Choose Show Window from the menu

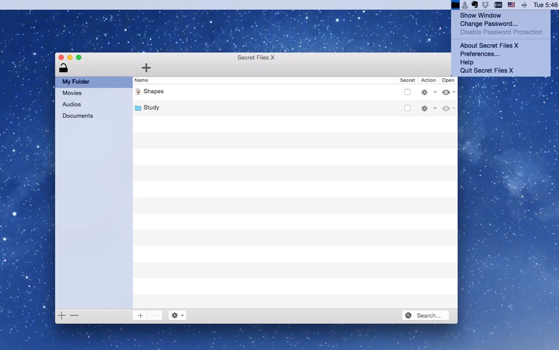pyautogui.click(x=480, y=15)
